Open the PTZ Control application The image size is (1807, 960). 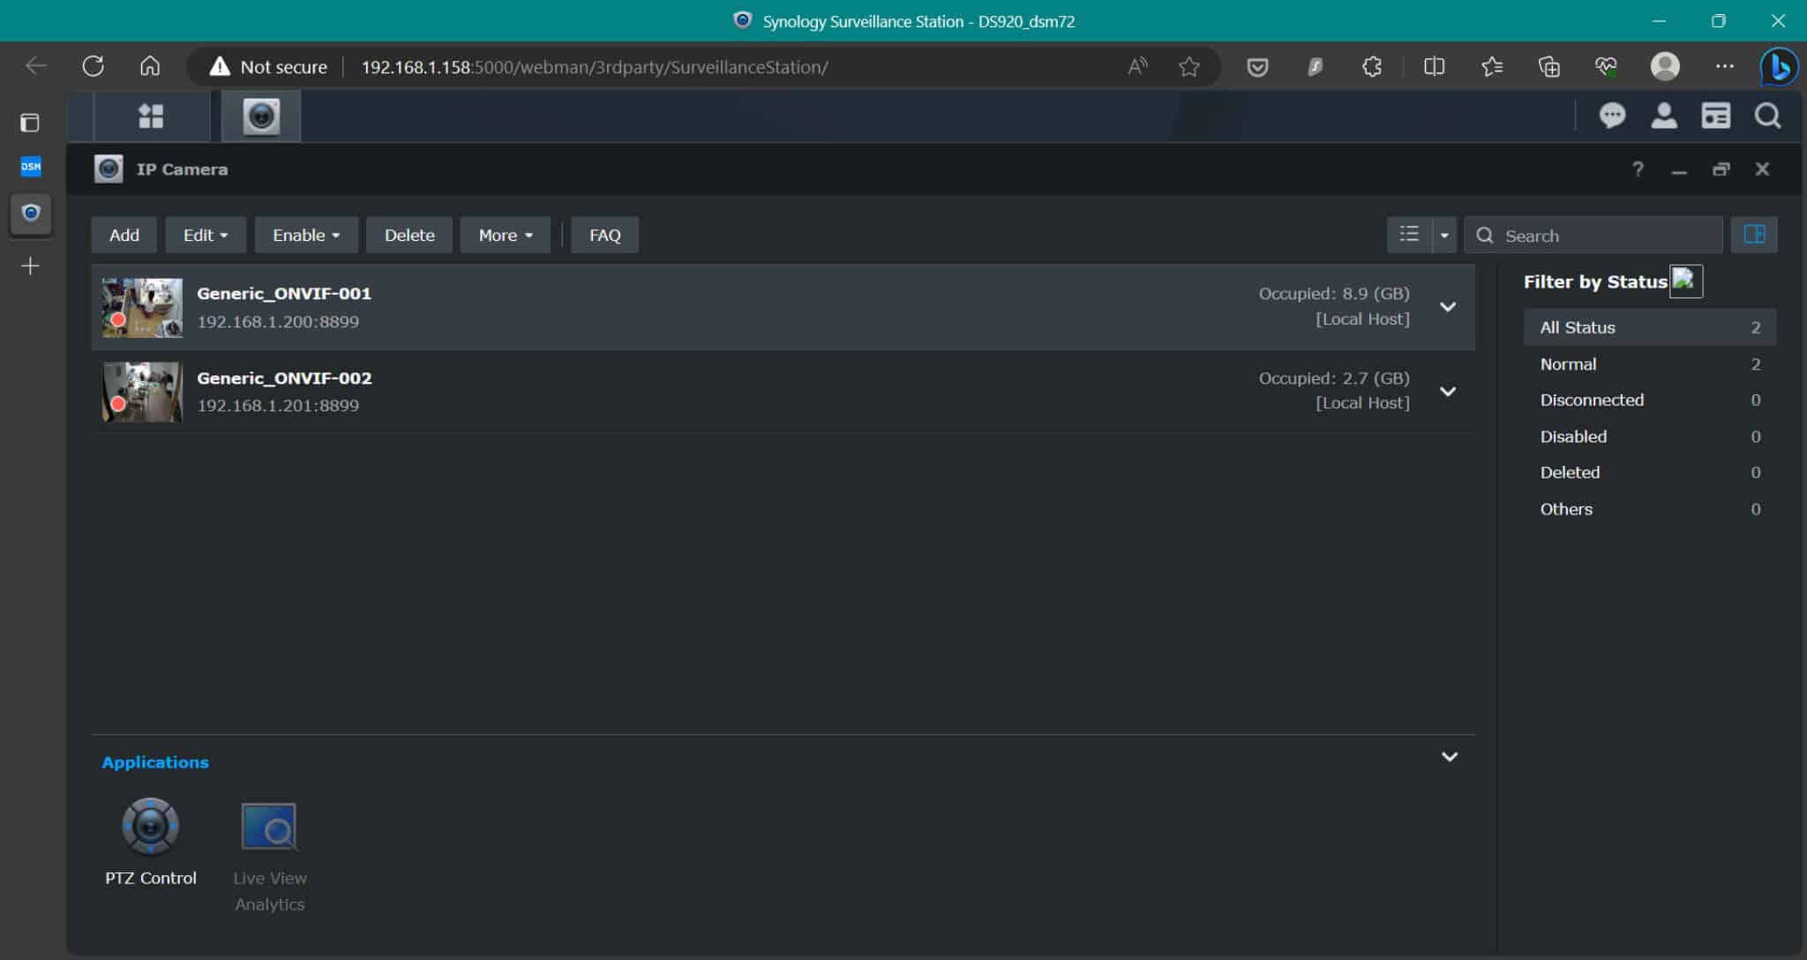click(150, 827)
